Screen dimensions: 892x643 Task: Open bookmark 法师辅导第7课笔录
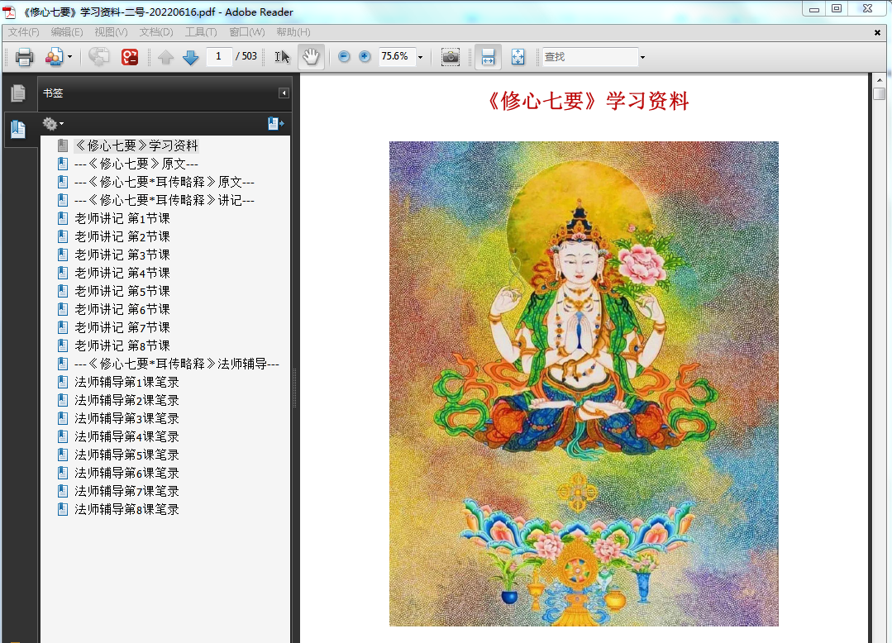[126, 491]
